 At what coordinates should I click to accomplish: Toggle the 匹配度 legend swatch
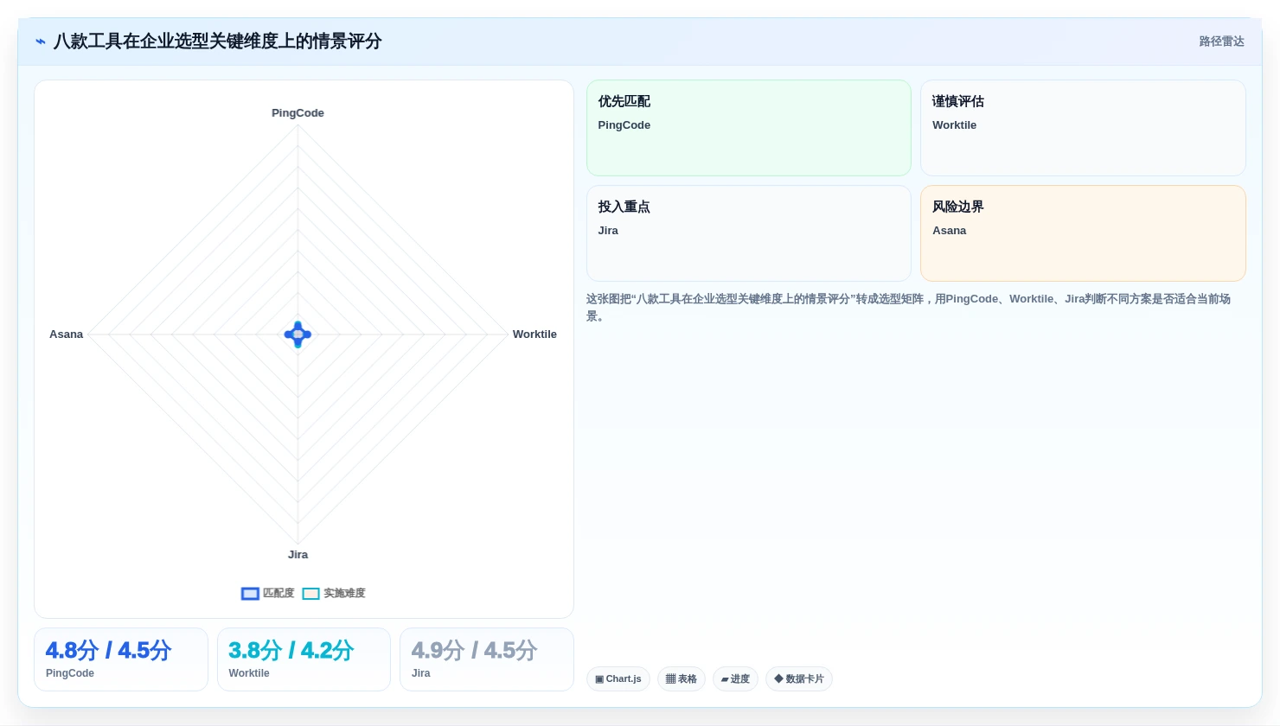[x=250, y=594]
